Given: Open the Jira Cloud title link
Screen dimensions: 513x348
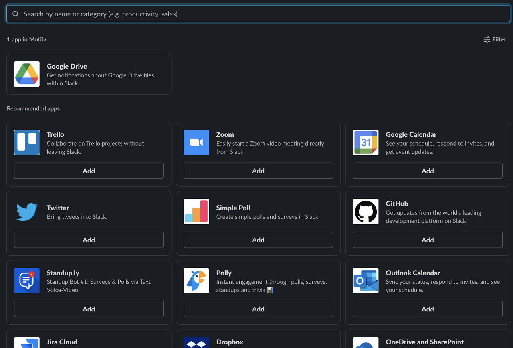Looking at the screenshot, I should (62, 342).
